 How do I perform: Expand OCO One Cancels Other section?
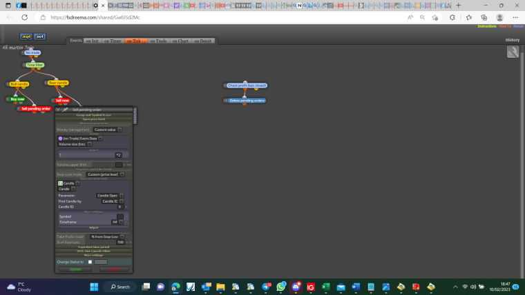94,251
